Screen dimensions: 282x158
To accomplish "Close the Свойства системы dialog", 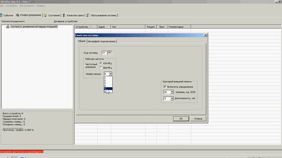I will [x=205, y=35].
